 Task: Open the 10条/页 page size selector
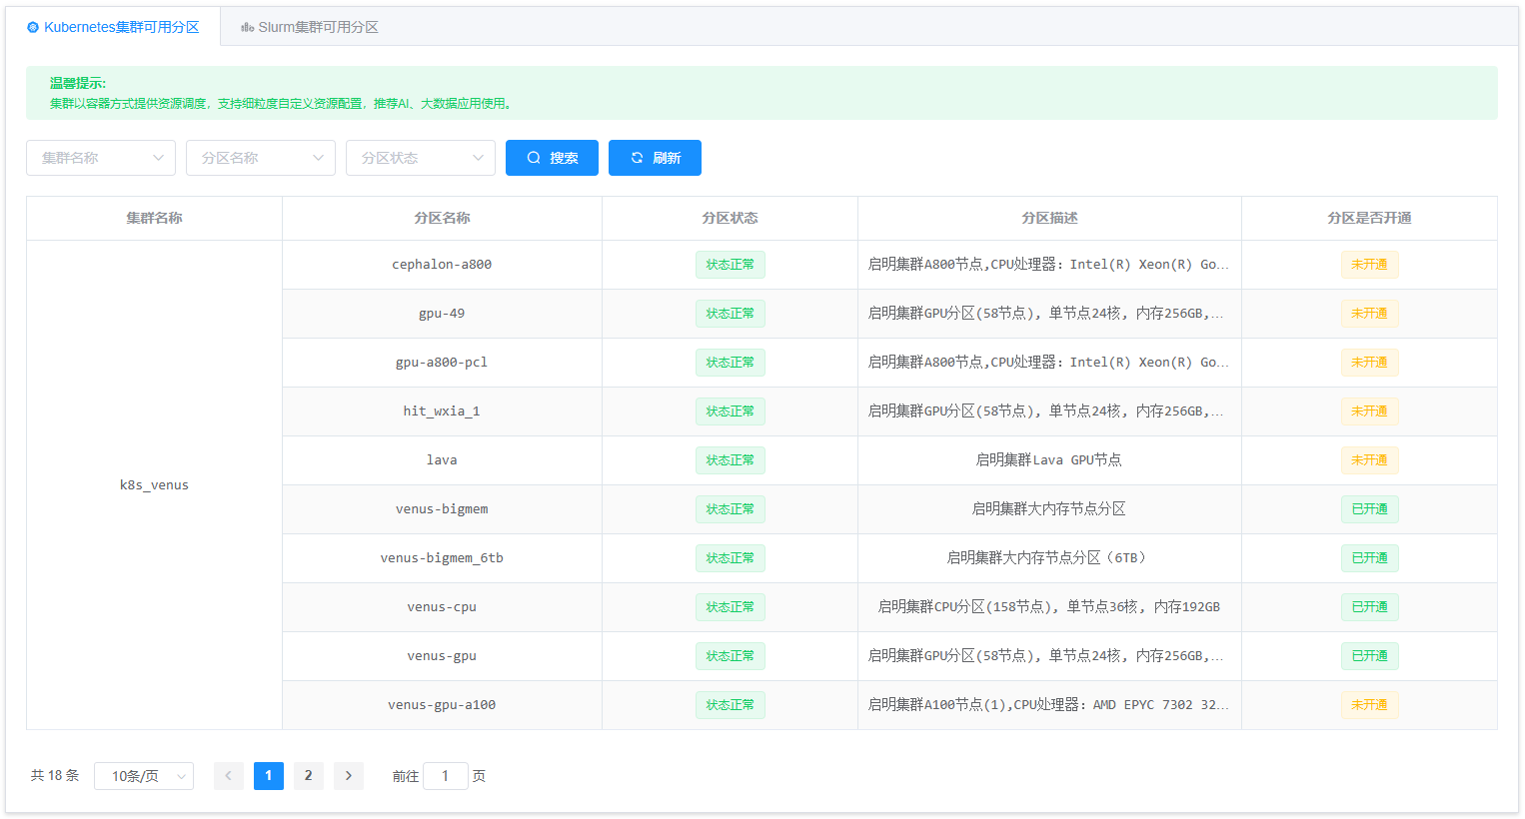pyautogui.click(x=144, y=776)
